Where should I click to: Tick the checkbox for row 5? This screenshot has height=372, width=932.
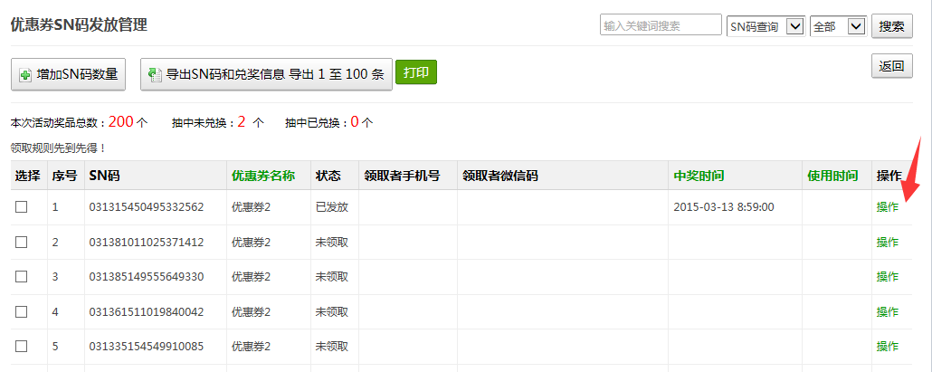(x=22, y=346)
